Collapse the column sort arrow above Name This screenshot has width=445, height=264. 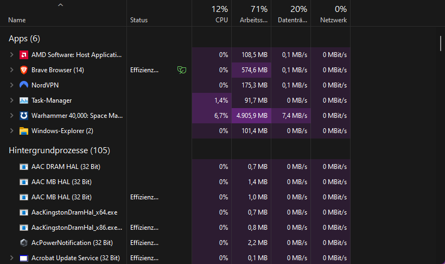click(x=60, y=5)
